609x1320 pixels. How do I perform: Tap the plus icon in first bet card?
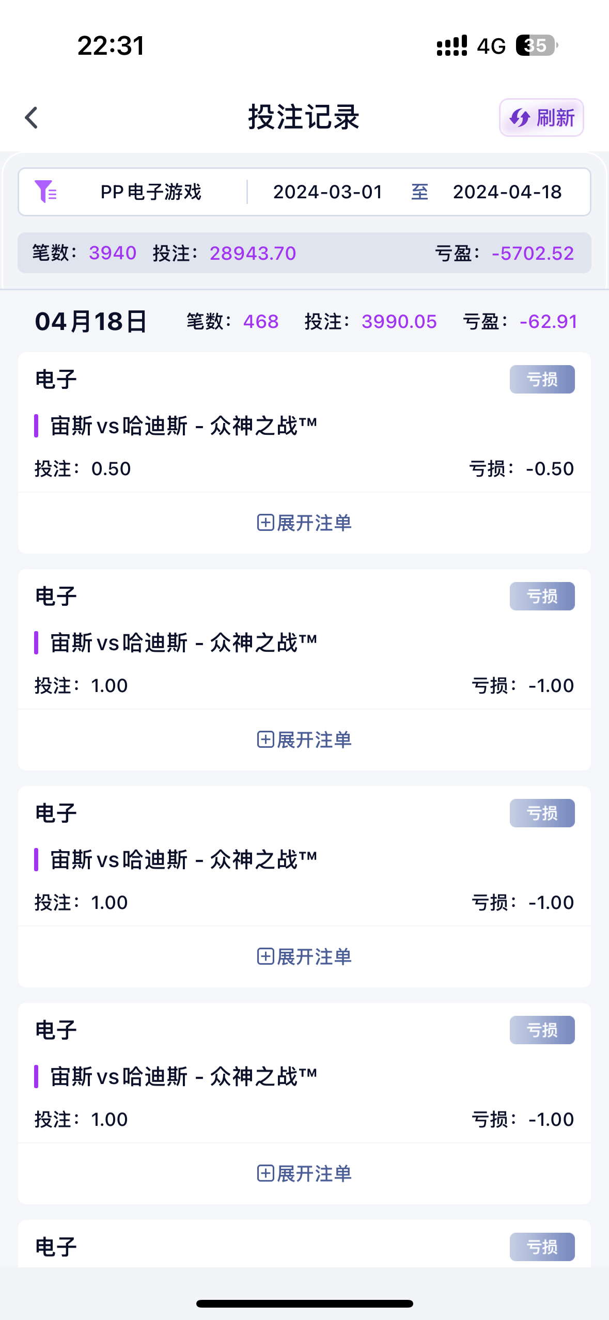pos(265,523)
